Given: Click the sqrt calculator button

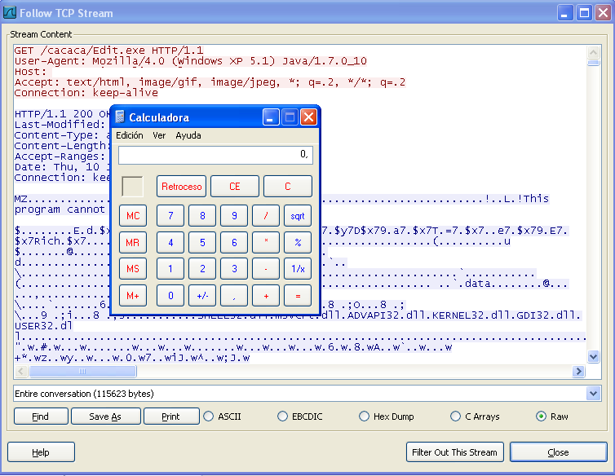Looking at the screenshot, I should (298, 216).
